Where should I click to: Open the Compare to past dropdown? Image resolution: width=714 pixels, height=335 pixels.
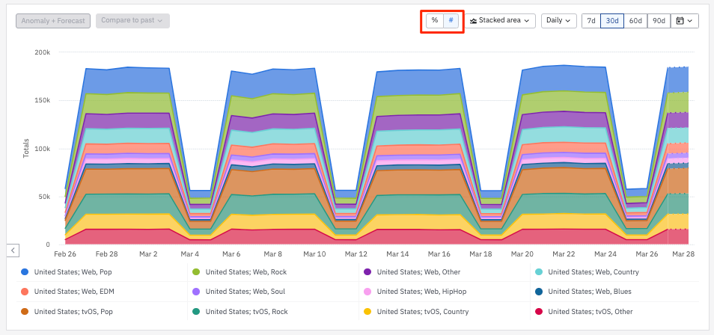tap(132, 21)
